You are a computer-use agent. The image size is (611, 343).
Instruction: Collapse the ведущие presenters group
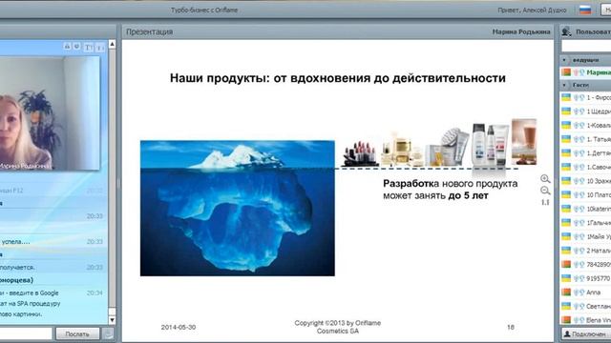564,60
